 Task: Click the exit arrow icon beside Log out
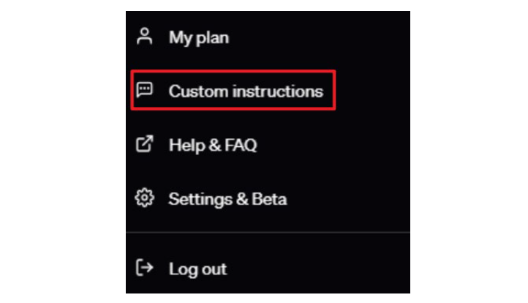coord(145,268)
